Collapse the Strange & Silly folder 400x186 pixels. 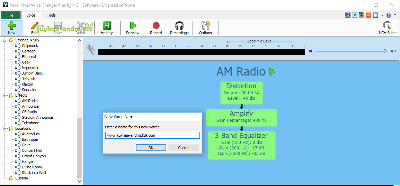point(5,40)
